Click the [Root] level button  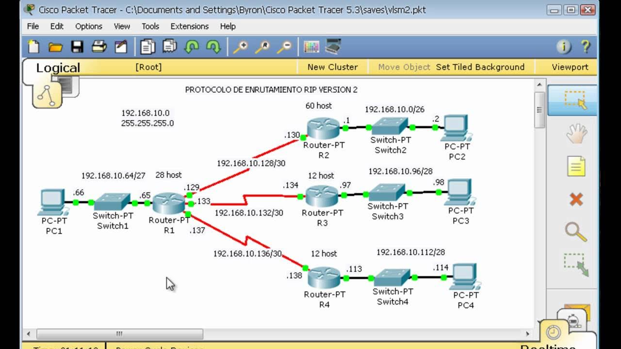pyautogui.click(x=148, y=67)
